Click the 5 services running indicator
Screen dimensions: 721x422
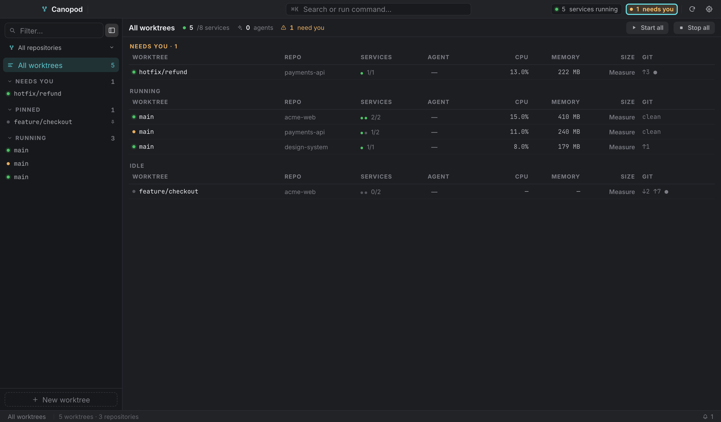pyautogui.click(x=586, y=9)
